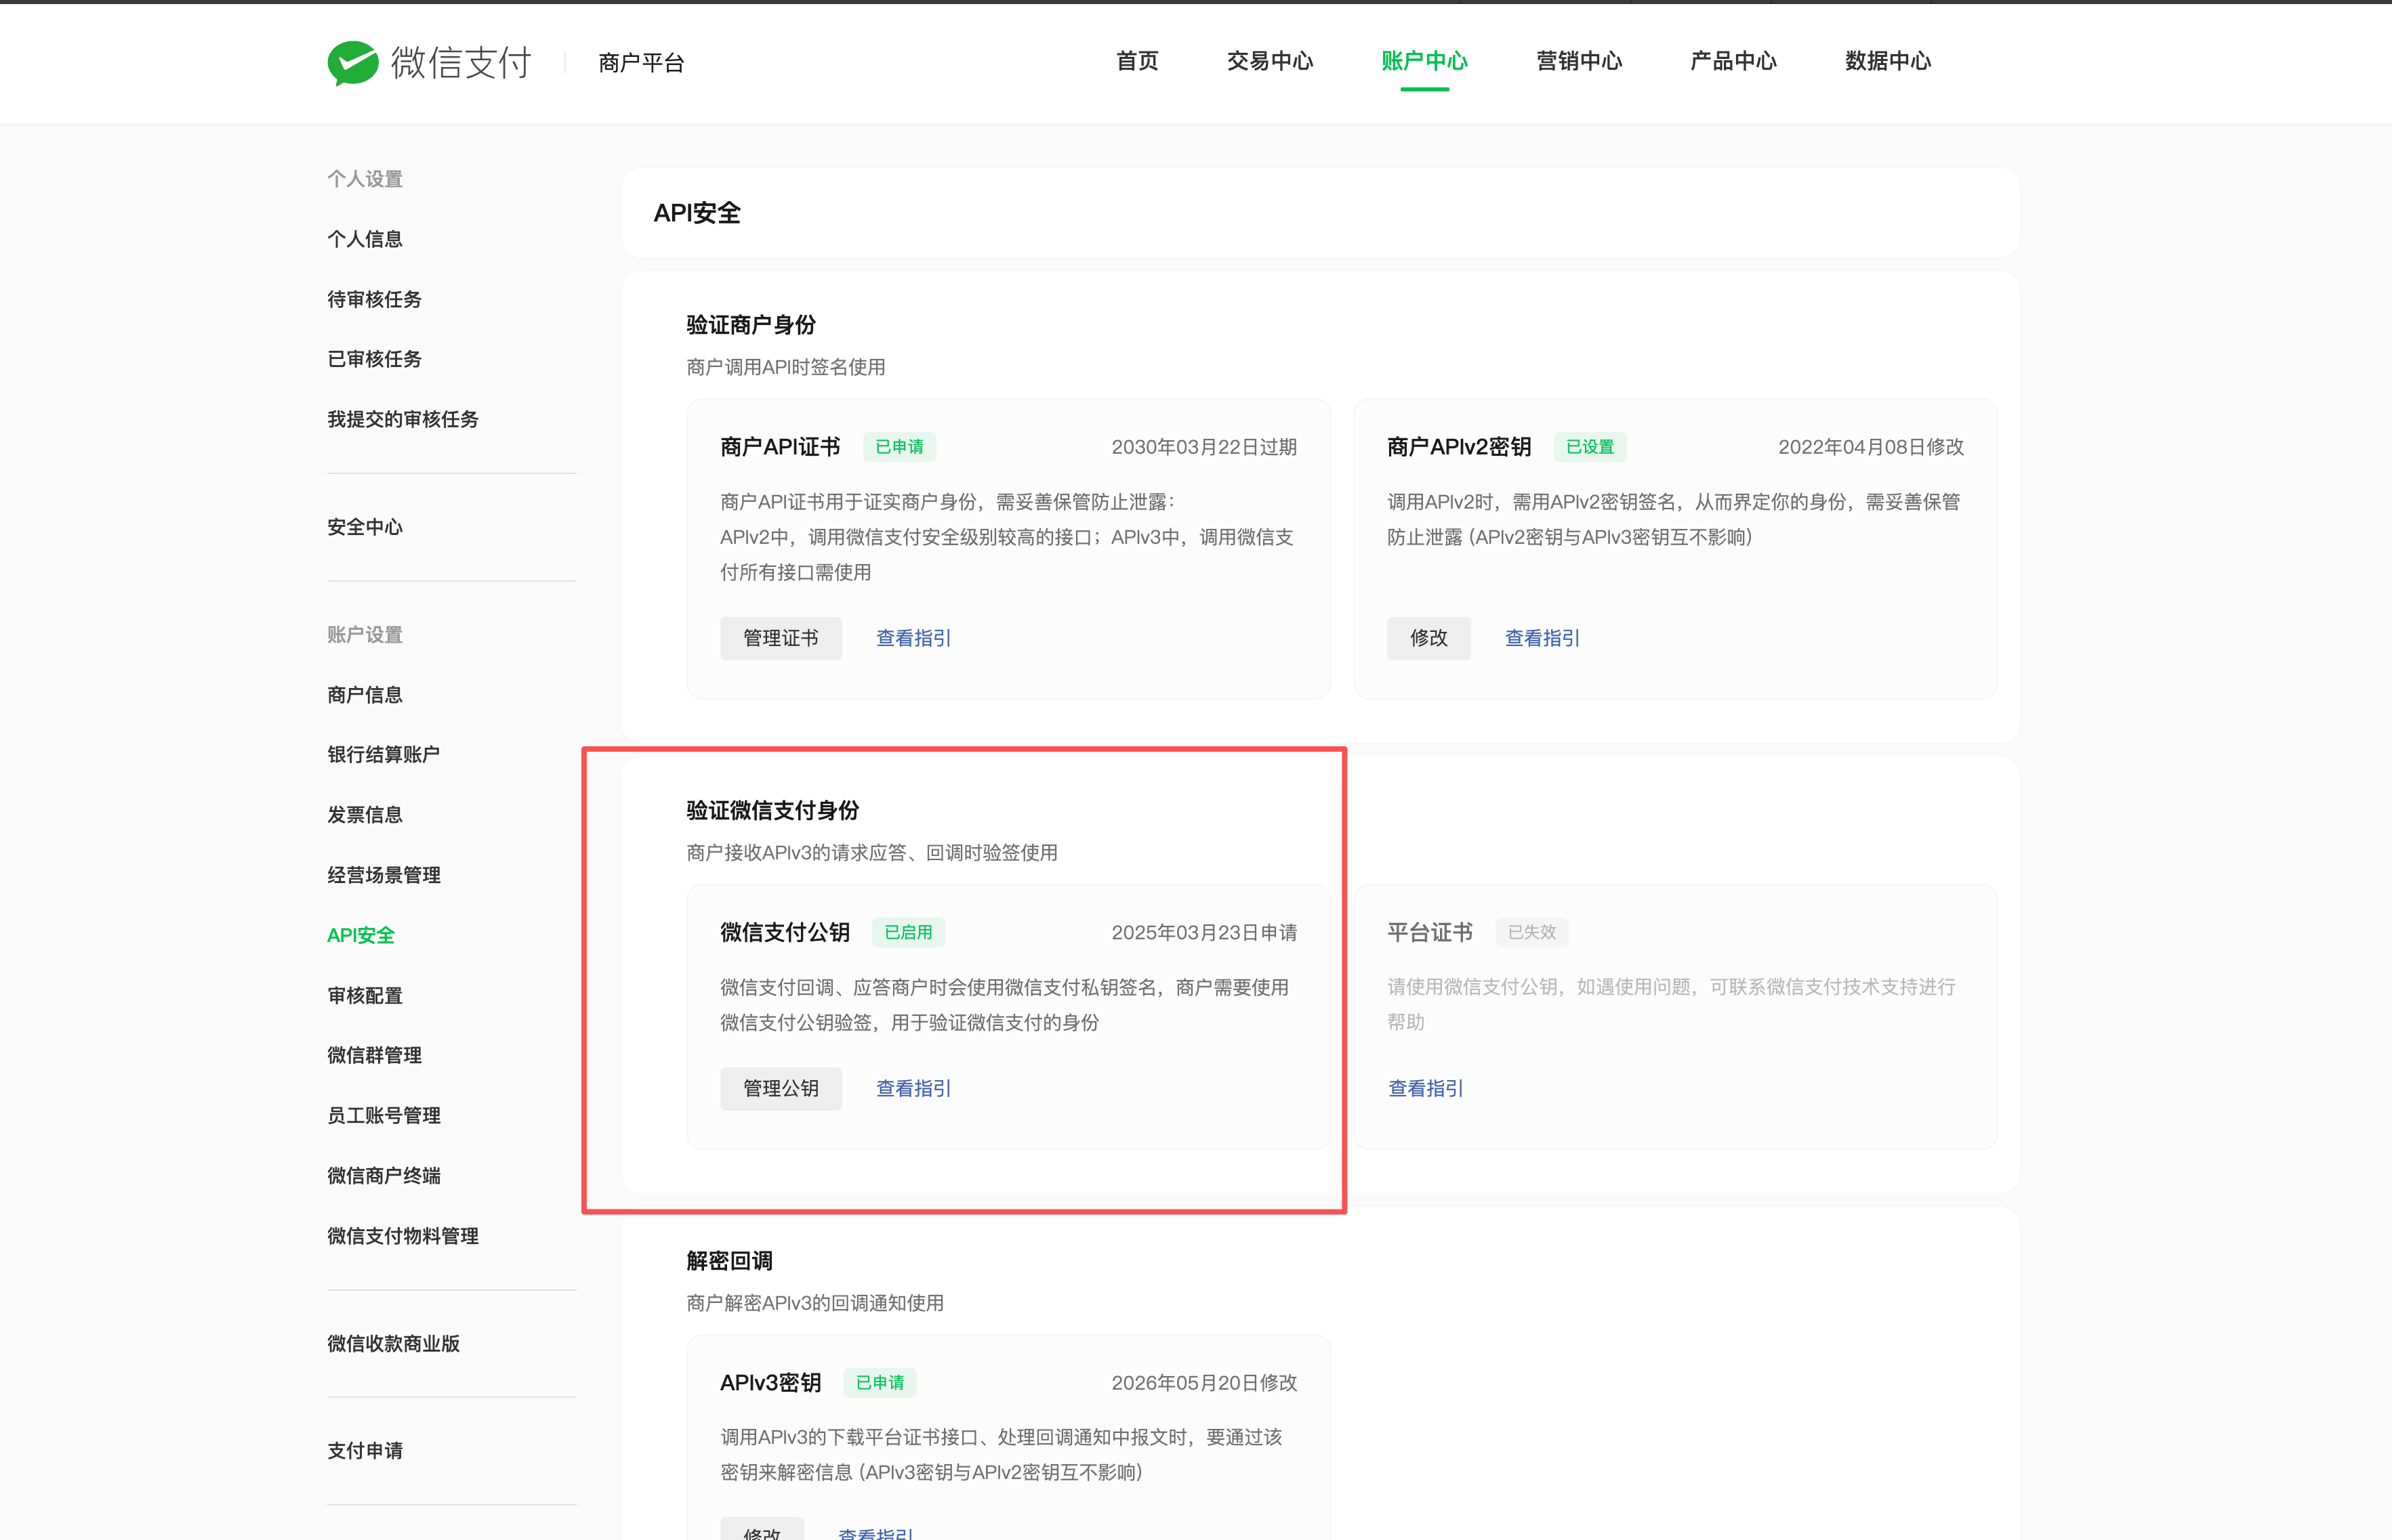Click the 平台证书 card title

(1430, 932)
